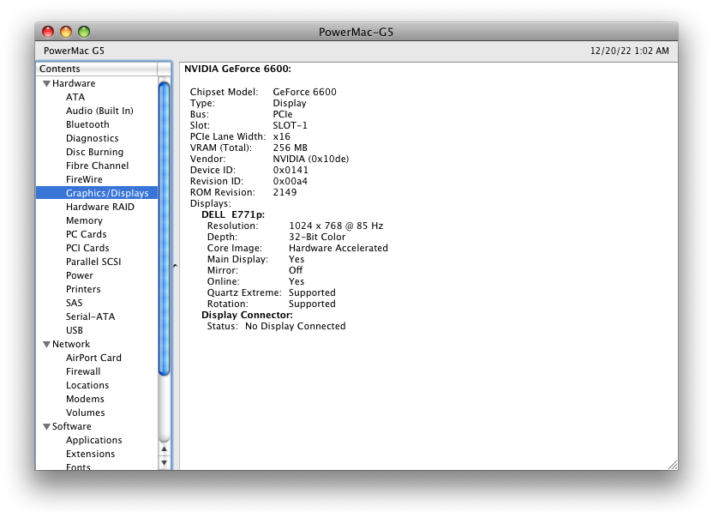Click the scrollbar up arrow
This screenshot has height=518, width=713.
tap(165, 449)
